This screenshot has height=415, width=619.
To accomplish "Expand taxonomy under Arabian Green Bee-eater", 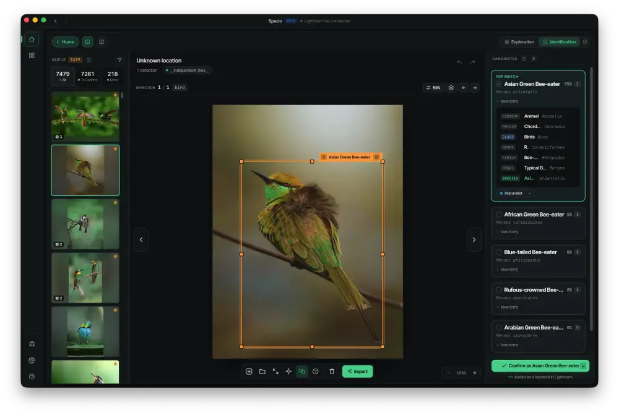I will coord(508,344).
